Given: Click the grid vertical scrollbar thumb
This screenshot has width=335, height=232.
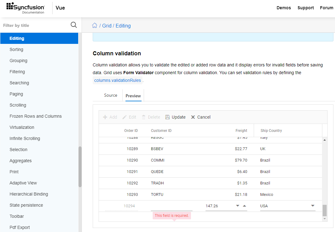Looking at the screenshot, I should click(324, 210).
